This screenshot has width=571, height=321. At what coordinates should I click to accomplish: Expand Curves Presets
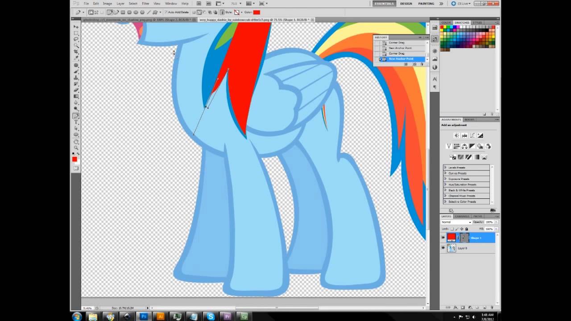(445, 173)
